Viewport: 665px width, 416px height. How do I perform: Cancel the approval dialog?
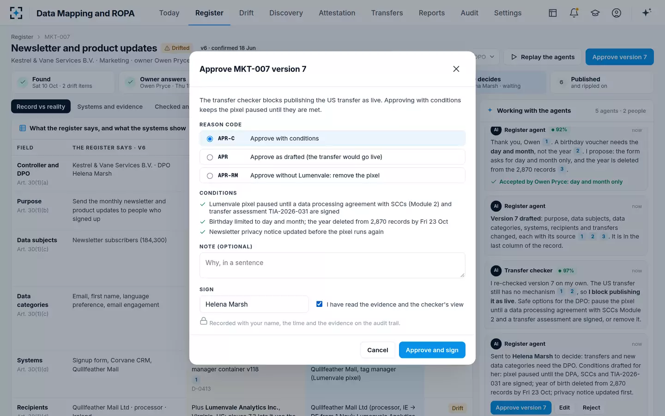[x=377, y=350]
